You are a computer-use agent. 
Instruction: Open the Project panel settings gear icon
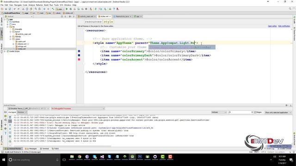click(70, 17)
